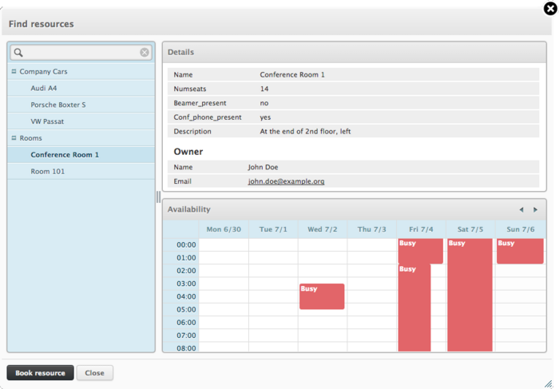
Task: Click the Busy block on Wed 7/2
Action: coord(322,296)
